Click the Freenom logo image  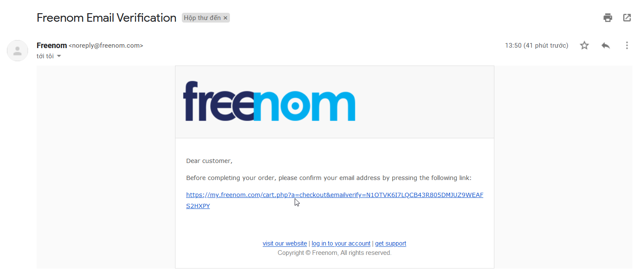[x=269, y=101]
